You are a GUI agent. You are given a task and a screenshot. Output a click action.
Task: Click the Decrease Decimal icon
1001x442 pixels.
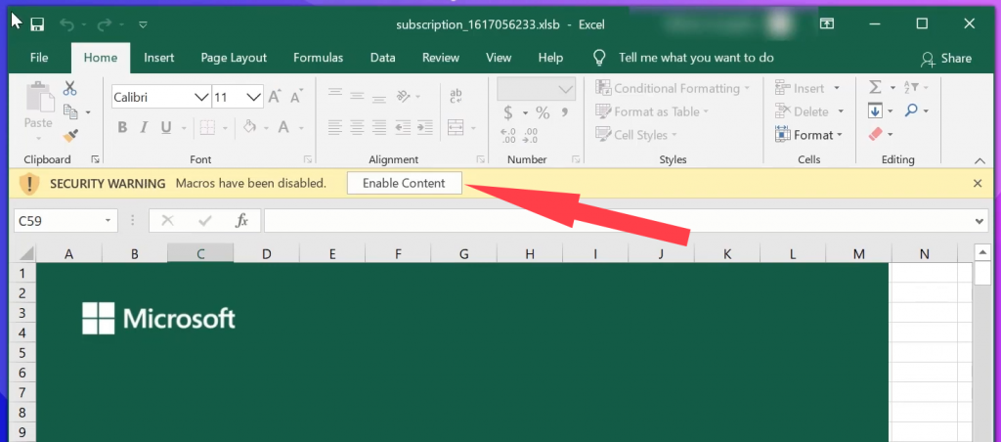pyautogui.click(x=530, y=135)
